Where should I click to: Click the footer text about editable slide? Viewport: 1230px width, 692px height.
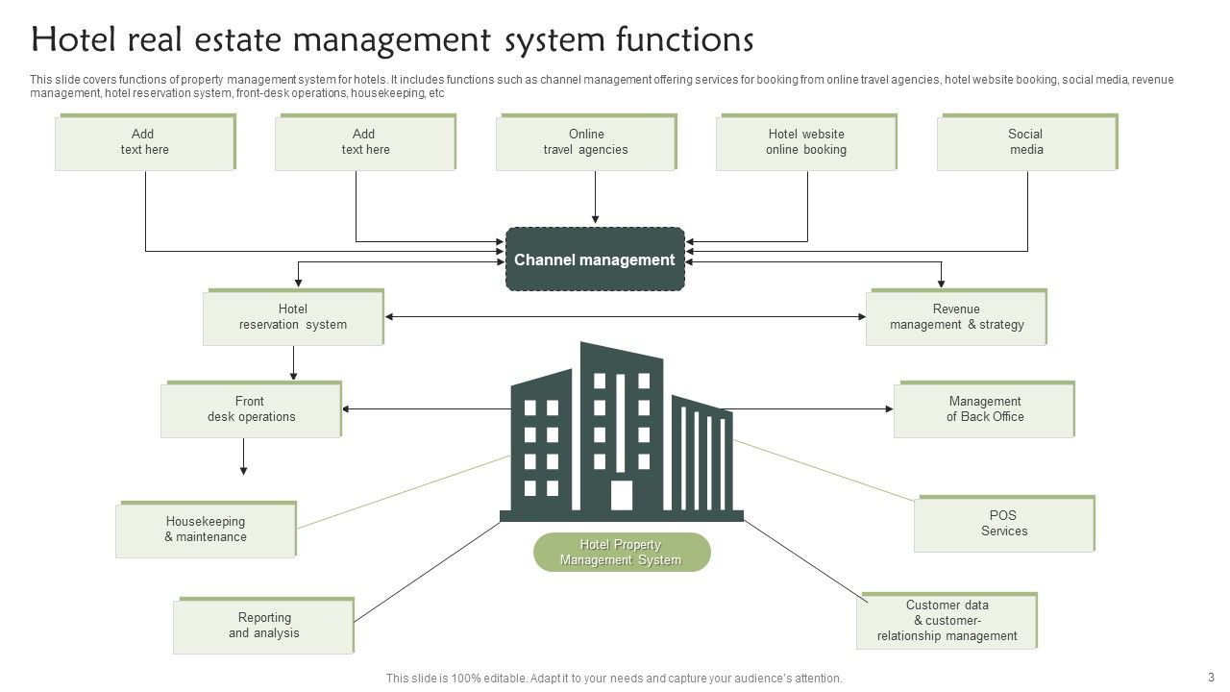pos(614,679)
